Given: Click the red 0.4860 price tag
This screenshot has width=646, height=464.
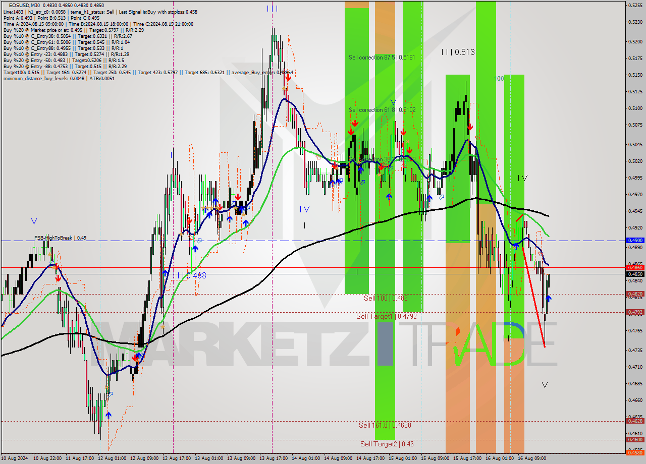Looking at the screenshot, I should point(635,267).
